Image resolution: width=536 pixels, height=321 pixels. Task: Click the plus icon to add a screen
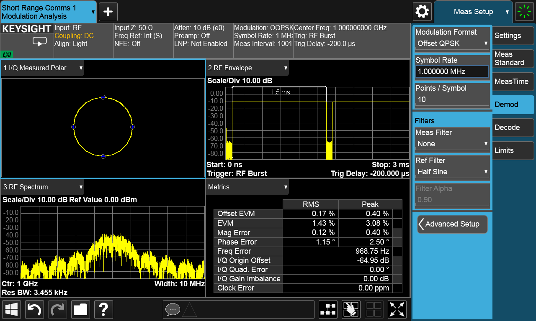[108, 12]
